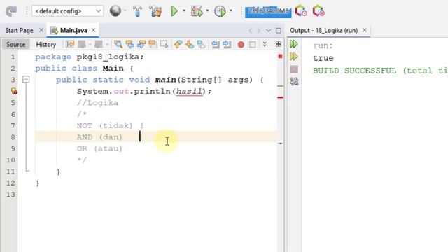Stop macro recording with the square icon
The width and height of the screenshot is (448, 252).
252,45
